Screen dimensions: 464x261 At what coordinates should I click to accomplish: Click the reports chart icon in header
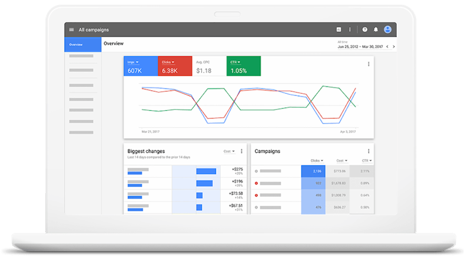[x=339, y=29]
